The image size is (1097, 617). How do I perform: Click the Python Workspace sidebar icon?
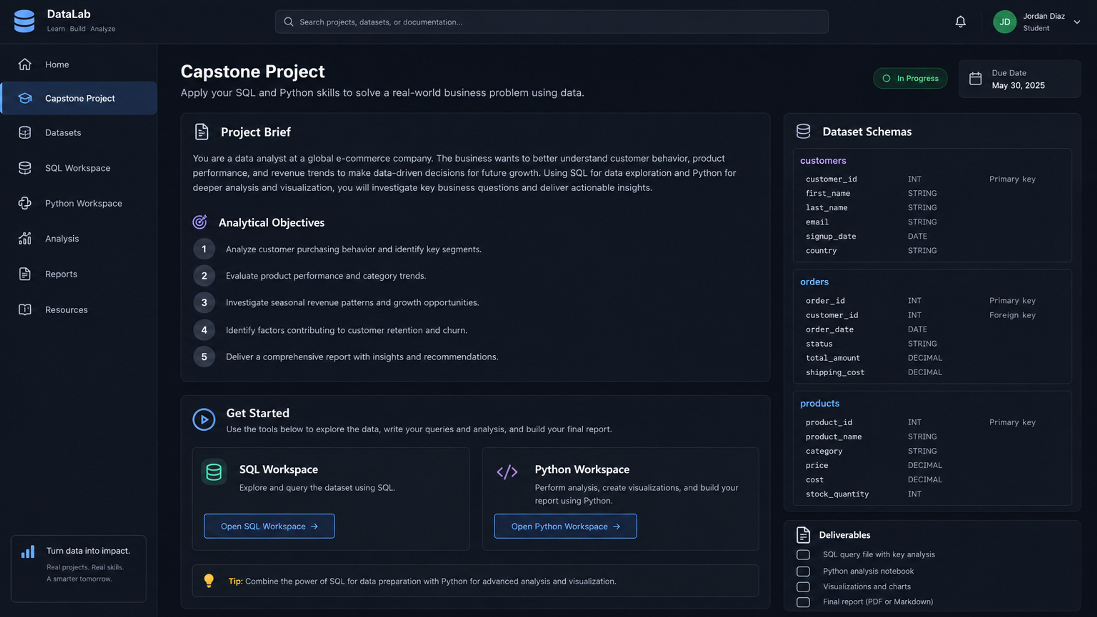pyautogui.click(x=25, y=203)
